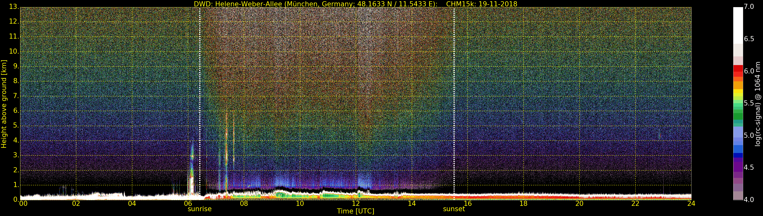Click the white segment of the colorbar
763x216 pixels.
[x=738, y=25]
